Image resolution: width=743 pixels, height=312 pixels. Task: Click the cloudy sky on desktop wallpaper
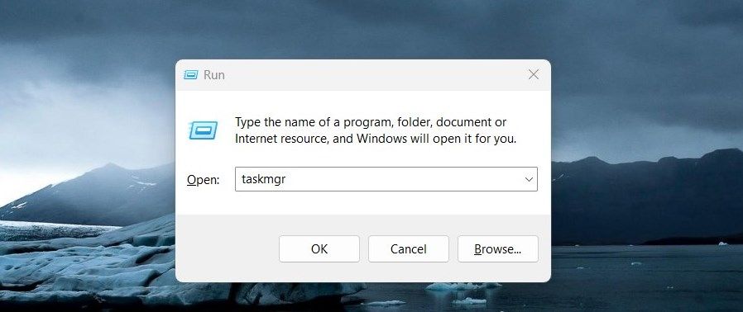(371, 28)
